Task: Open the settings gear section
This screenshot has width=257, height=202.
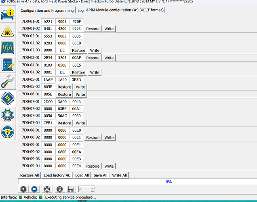Action: (x=8, y=115)
